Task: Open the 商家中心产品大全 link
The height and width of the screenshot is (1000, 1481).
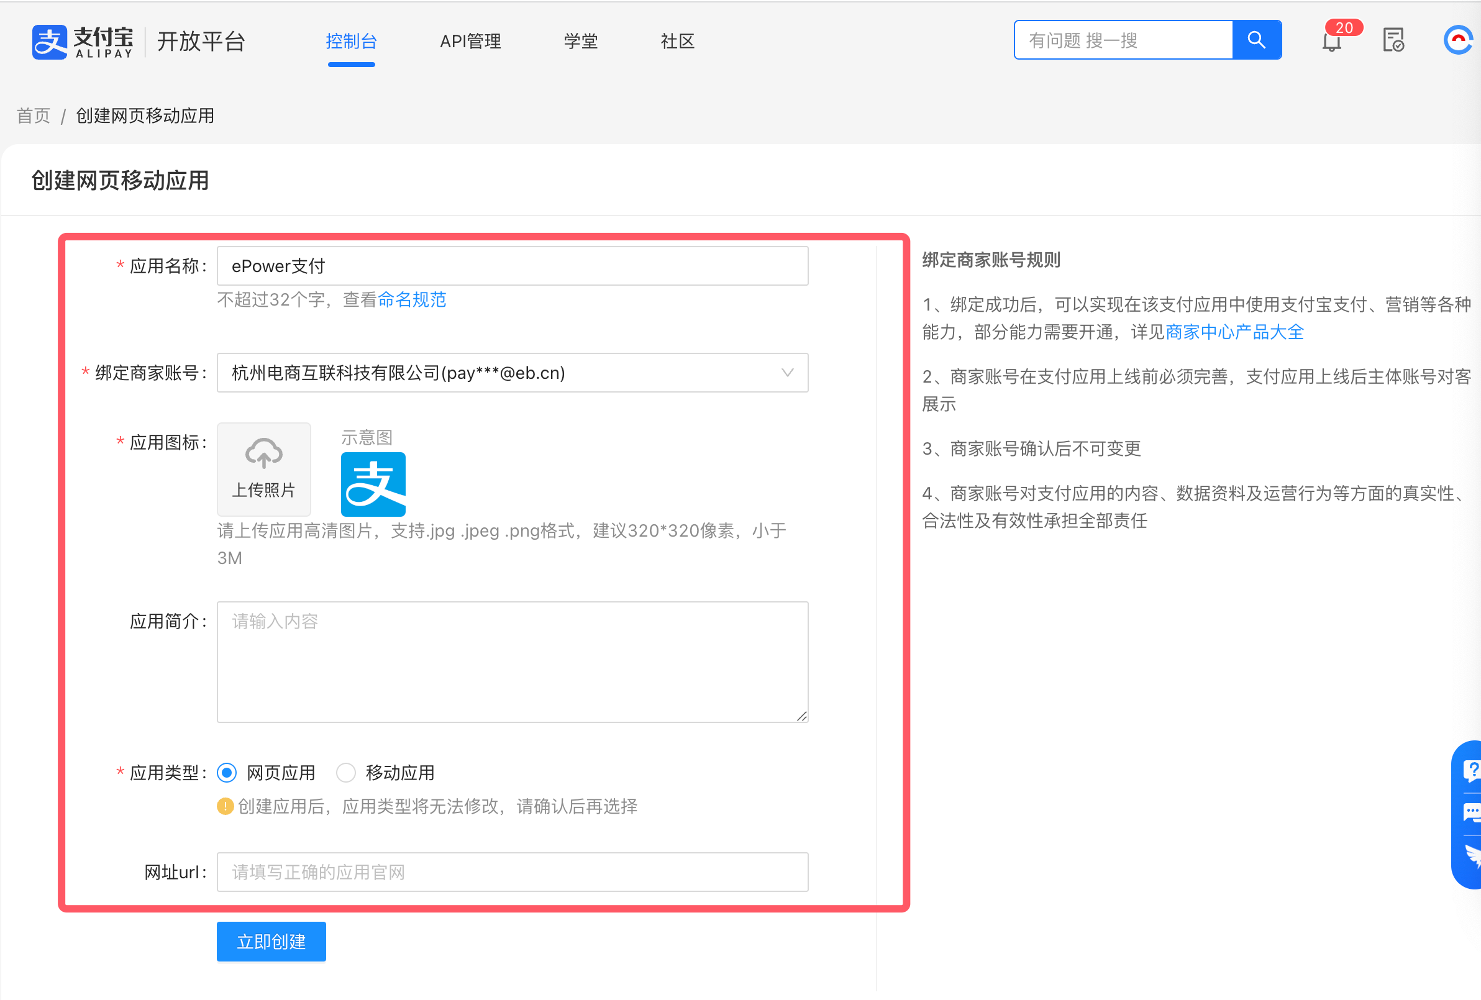Action: (x=1234, y=332)
